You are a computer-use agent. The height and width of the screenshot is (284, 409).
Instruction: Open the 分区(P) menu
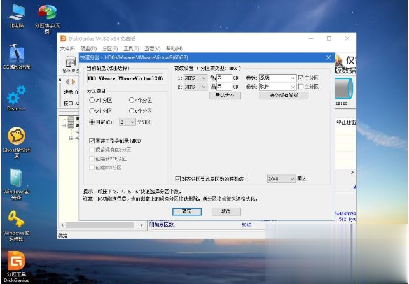point(110,49)
